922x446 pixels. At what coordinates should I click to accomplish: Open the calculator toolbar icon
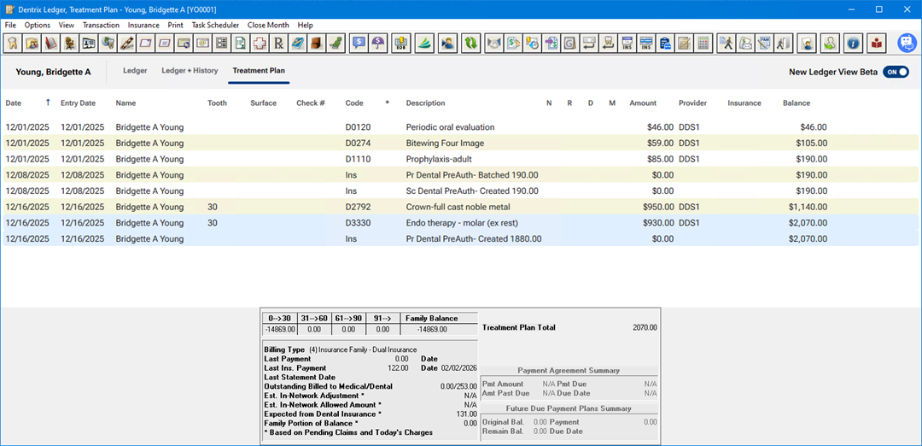point(703,43)
